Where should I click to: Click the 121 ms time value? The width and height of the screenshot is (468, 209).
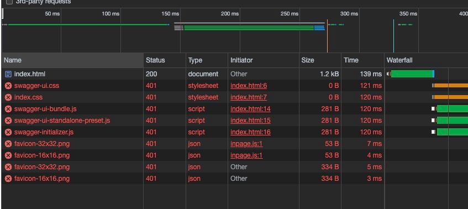pyautogui.click(x=371, y=86)
